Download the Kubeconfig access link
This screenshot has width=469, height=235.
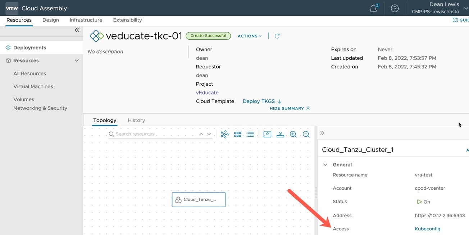click(x=428, y=229)
